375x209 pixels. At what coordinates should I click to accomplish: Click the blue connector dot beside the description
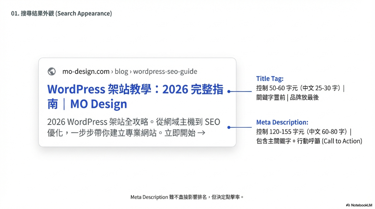[229, 127]
